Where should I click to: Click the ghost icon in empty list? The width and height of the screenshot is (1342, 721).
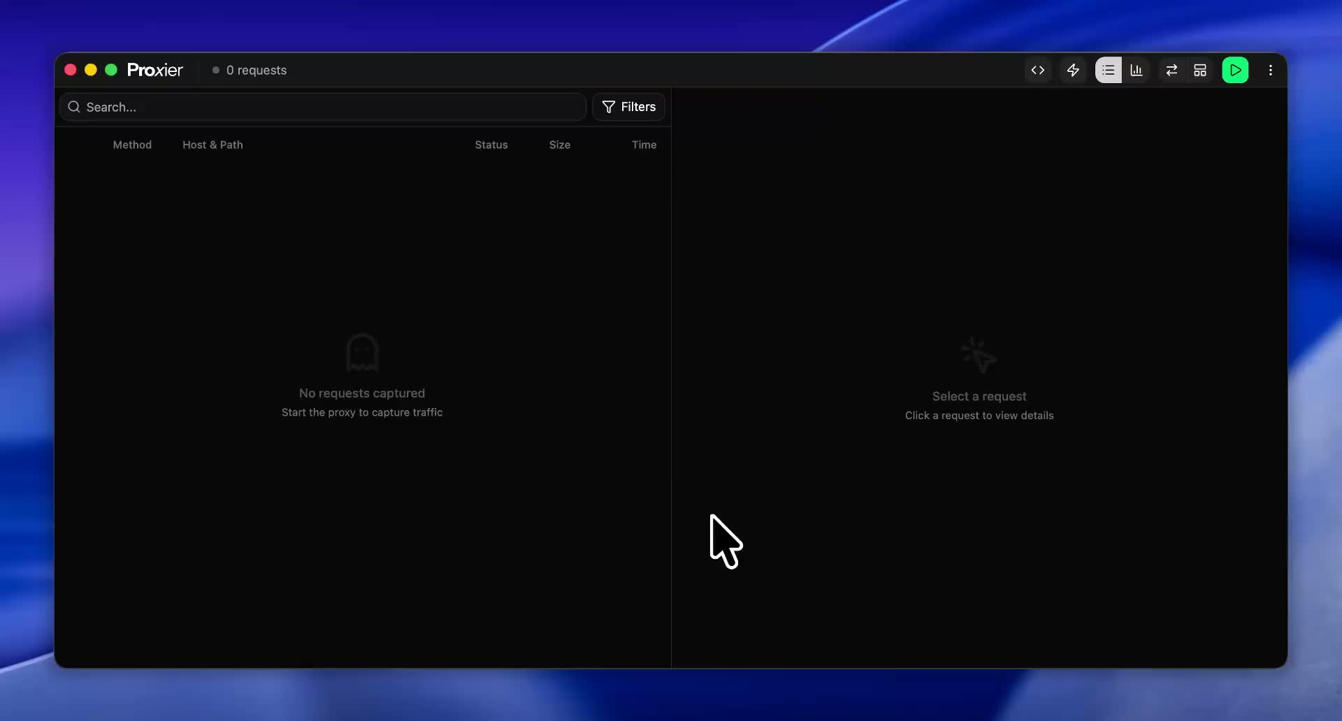click(362, 353)
